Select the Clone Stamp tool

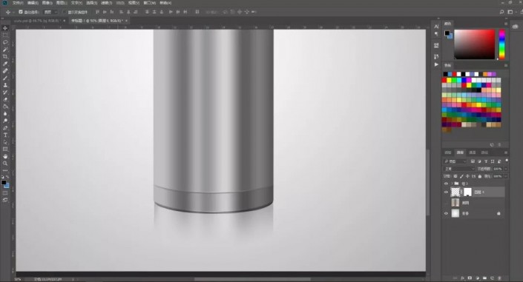tap(5, 85)
